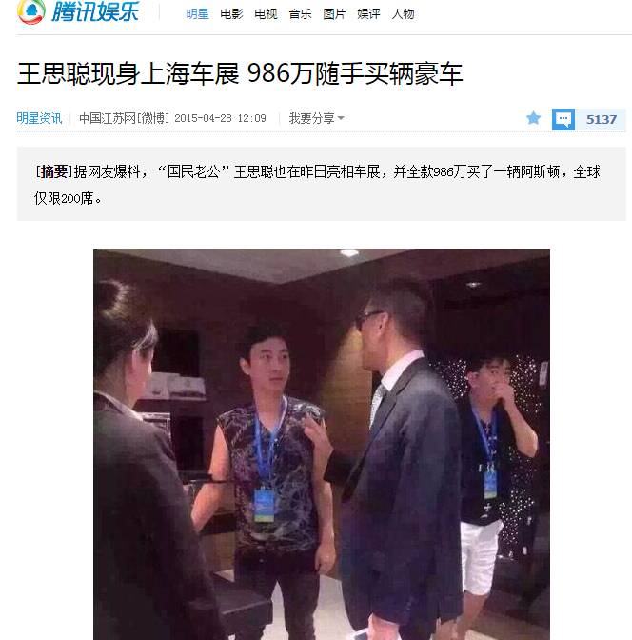Open the 音乐 channel
632x640 pixels.
[x=300, y=14]
